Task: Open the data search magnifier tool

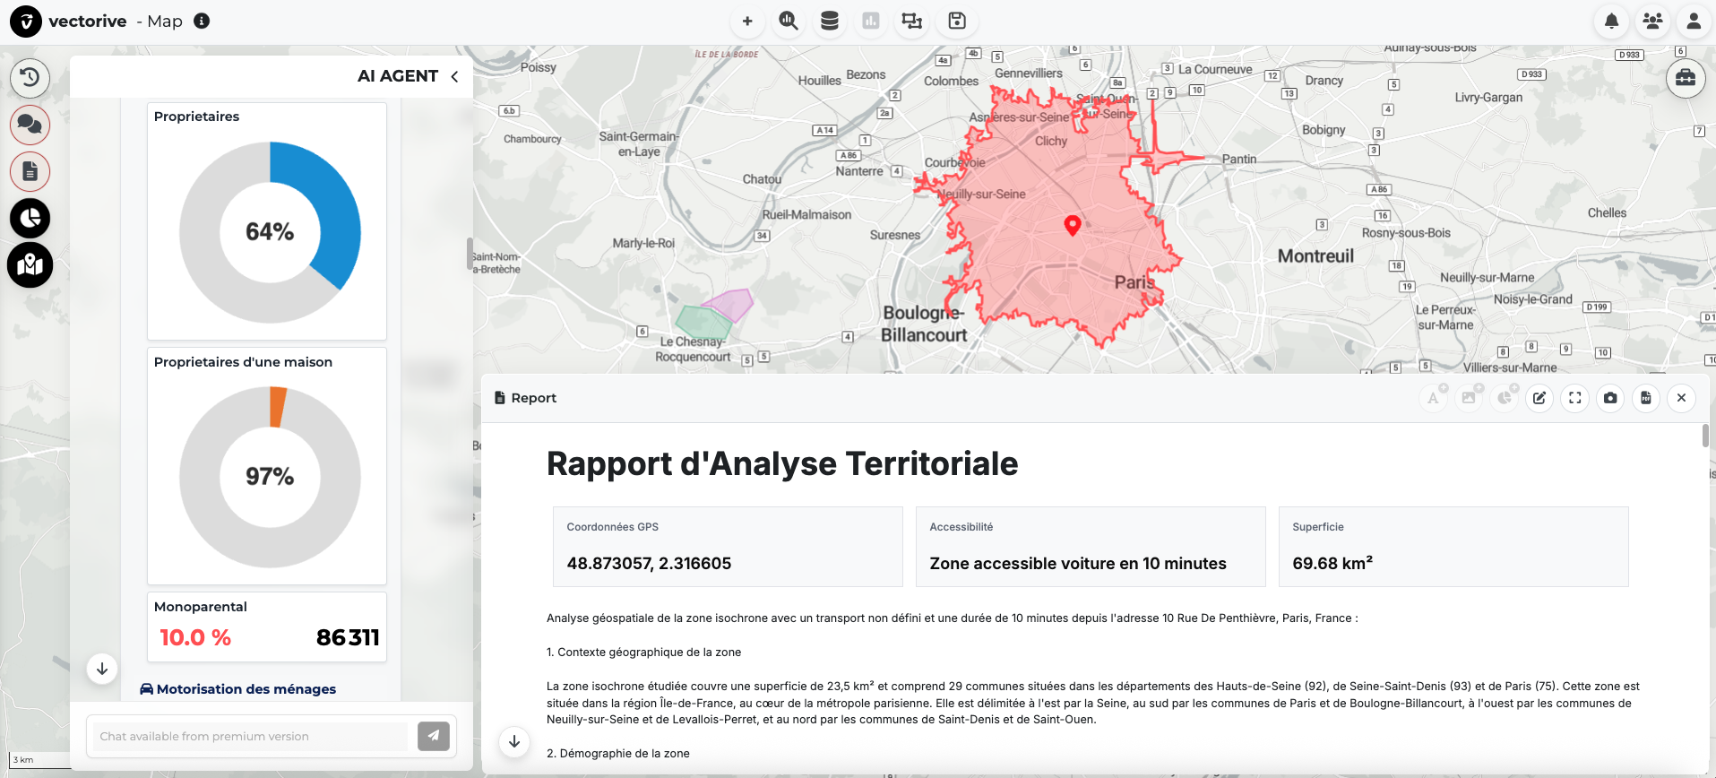Action: pos(789,21)
